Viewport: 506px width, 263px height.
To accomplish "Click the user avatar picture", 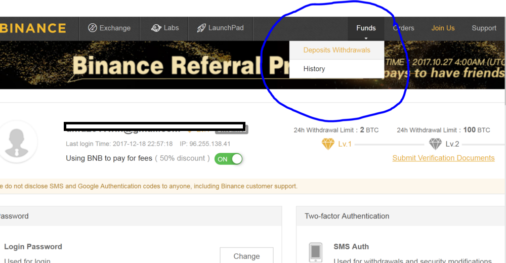I will coord(17,142).
